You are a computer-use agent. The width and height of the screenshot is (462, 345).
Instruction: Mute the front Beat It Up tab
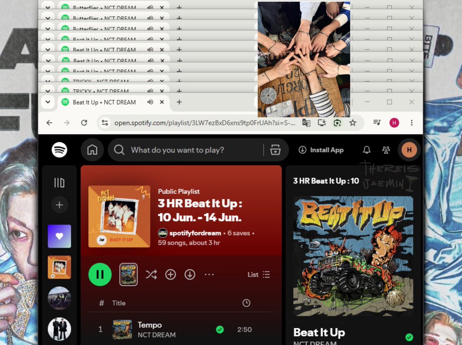coord(150,102)
